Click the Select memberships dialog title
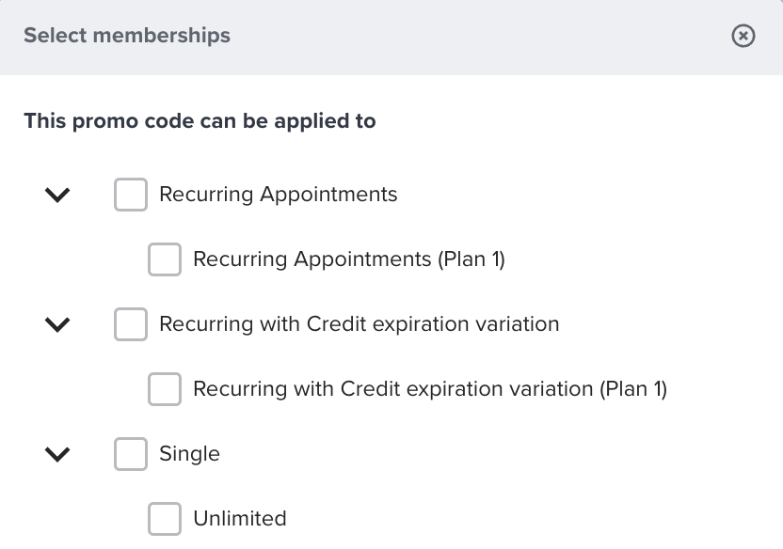This screenshot has width=783, height=549. pyautogui.click(x=128, y=37)
